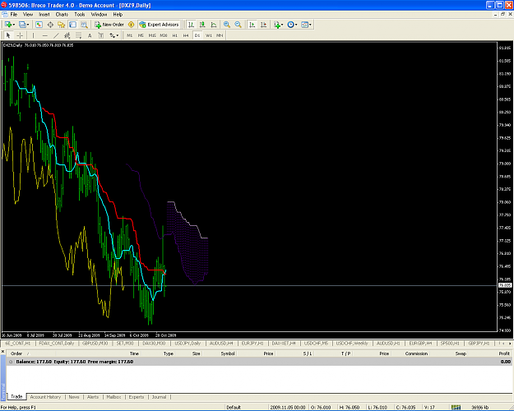Set timeframe to H1
Image resolution: width=514 pixels, height=411 pixels.
[174, 35]
